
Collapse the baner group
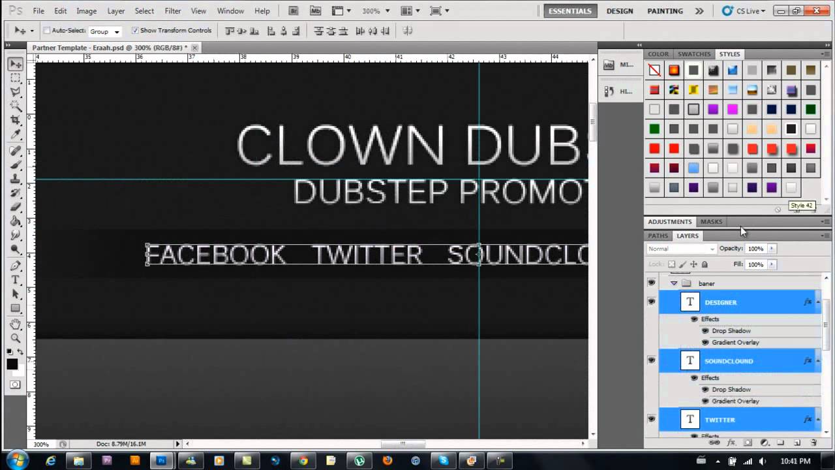tap(674, 283)
